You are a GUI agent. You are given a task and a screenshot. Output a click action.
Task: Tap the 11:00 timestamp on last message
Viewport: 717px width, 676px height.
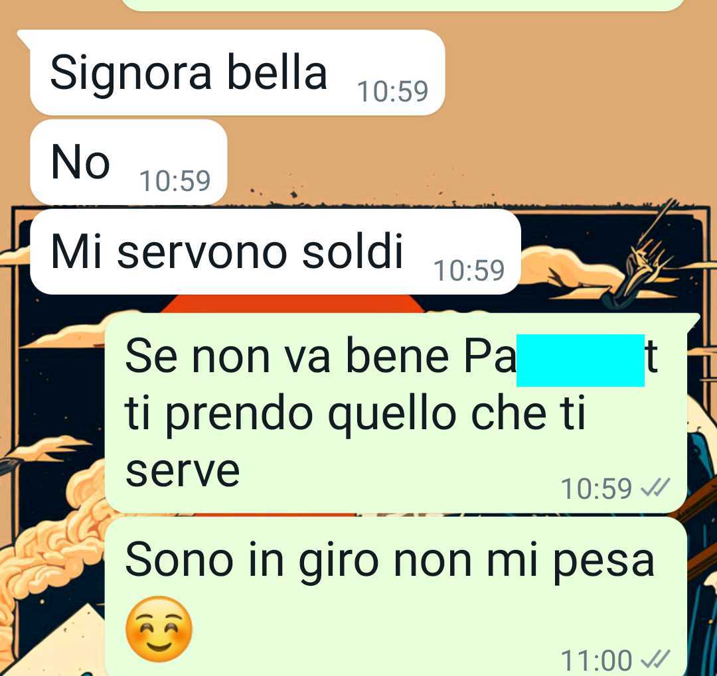point(596,660)
